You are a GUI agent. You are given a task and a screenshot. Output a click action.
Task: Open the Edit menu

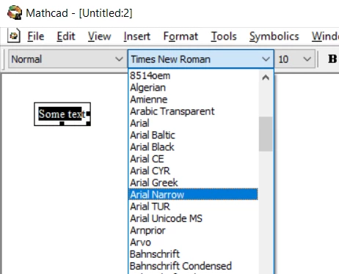pyautogui.click(x=66, y=37)
